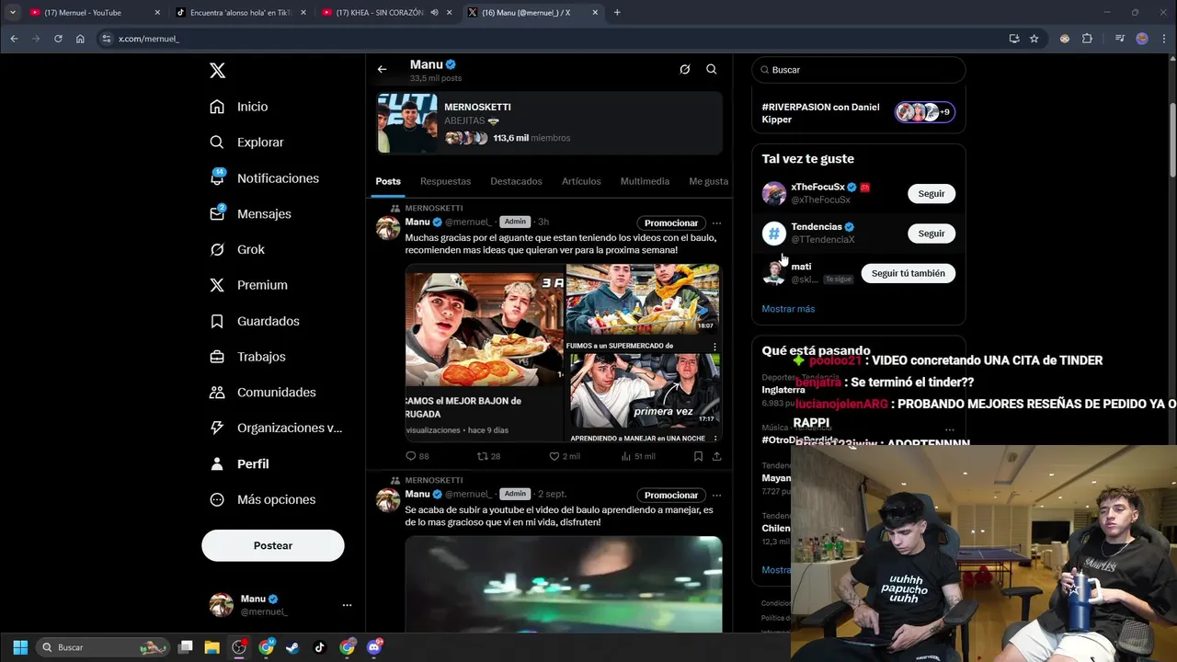Image resolution: width=1177 pixels, height=662 pixels.
Task: Click reply icon with 88 replies
Action: click(411, 456)
